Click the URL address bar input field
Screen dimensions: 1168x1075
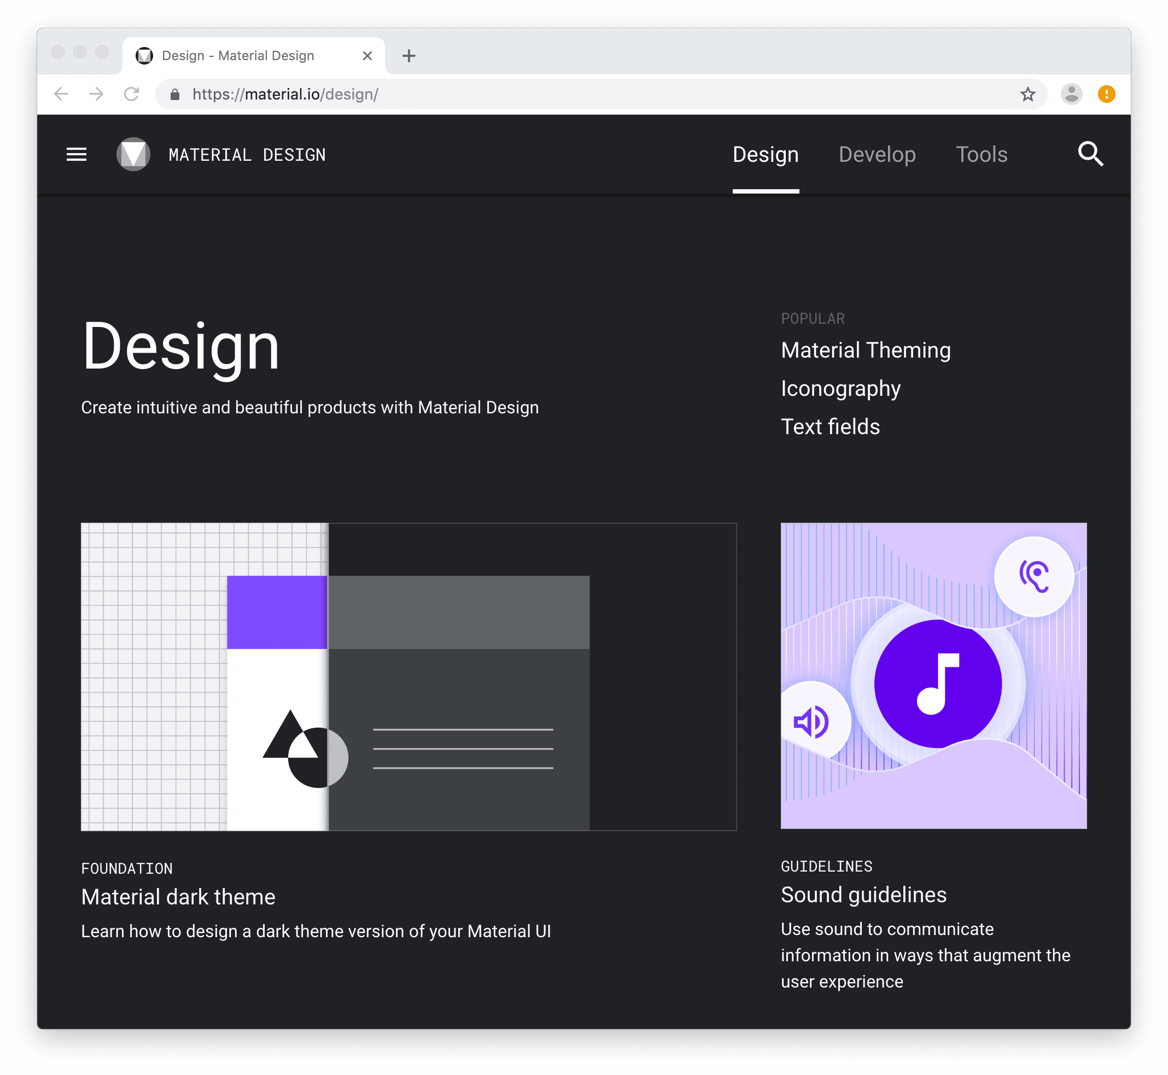585,94
